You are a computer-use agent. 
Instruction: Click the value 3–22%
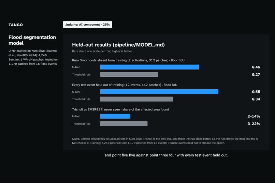click(x=254, y=124)
